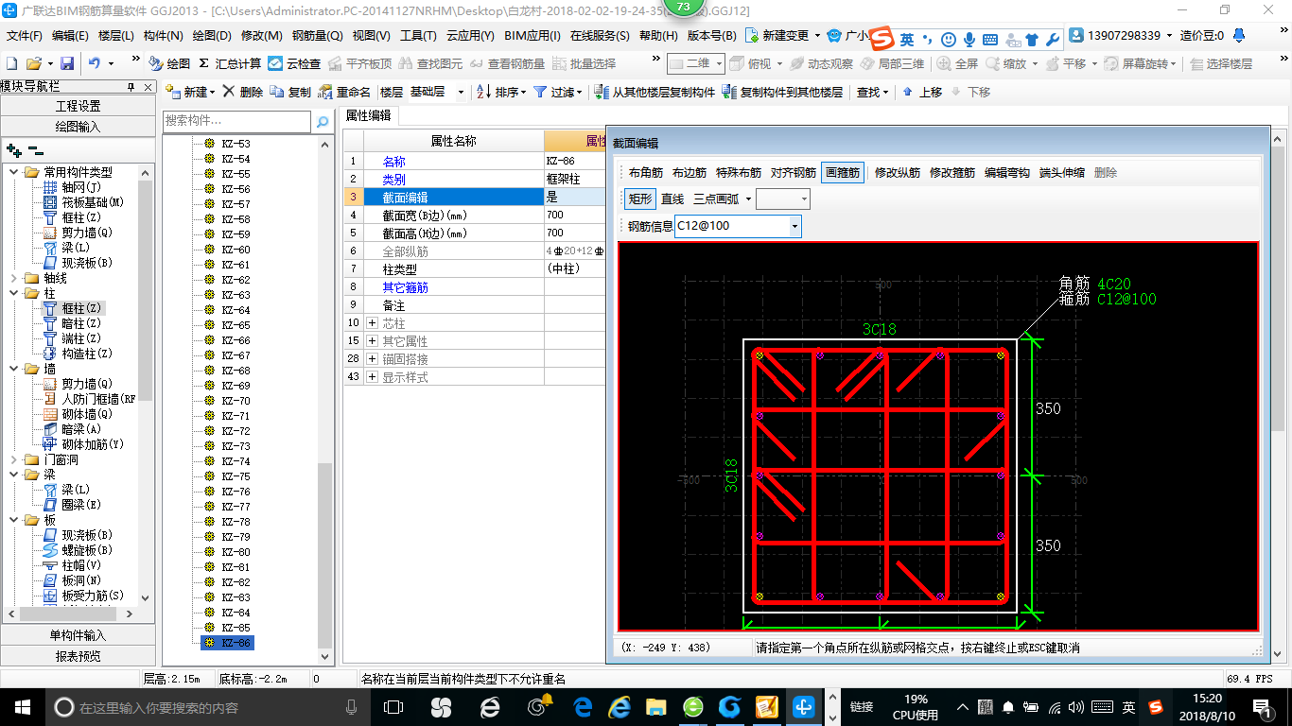This screenshot has width=1292, height=726.
Task: Click 报表预览 navigation button
Action: click(78, 655)
